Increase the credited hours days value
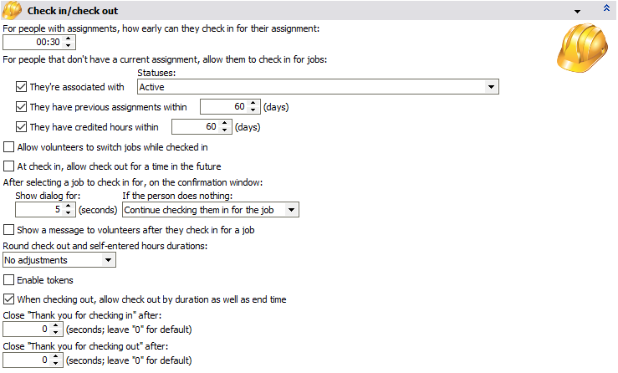 [224, 124]
